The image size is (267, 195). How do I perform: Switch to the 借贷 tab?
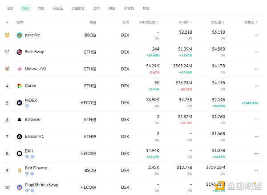pyautogui.click(x=40, y=8)
